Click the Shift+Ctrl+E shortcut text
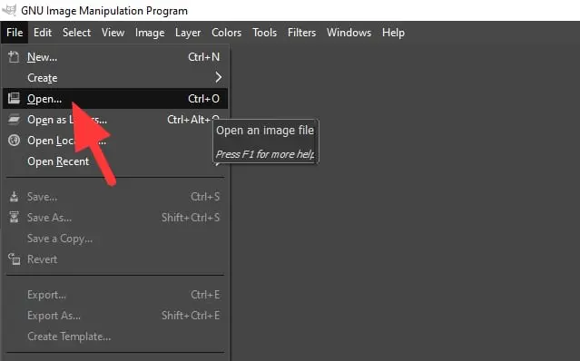Screen dimensions: 580x361 tap(191, 315)
